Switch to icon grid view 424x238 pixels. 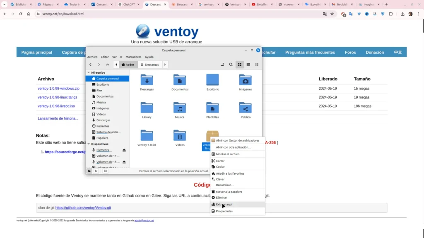240,65
